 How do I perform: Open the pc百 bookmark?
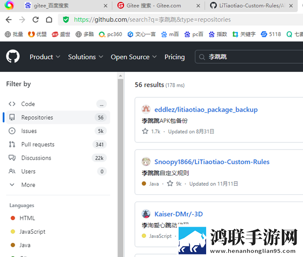[193, 34]
